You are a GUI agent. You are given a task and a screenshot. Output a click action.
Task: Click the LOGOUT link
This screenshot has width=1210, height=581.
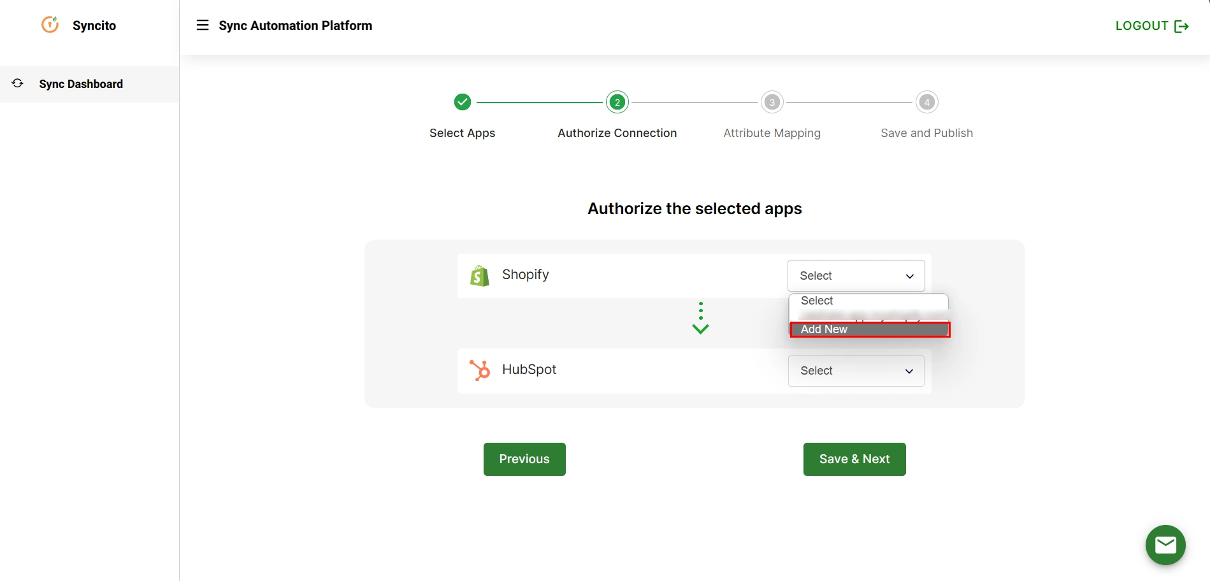pyautogui.click(x=1141, y=25)
